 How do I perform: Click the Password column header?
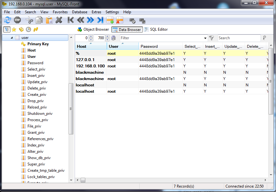(160, 46)
